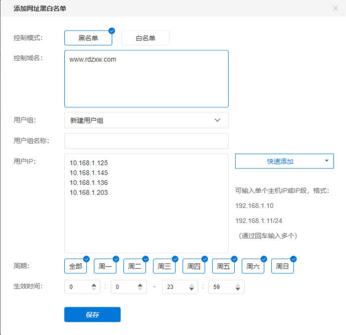Toggle the 周一 checkbox
The height and width of the screenshot is (335, 346).
105,266
